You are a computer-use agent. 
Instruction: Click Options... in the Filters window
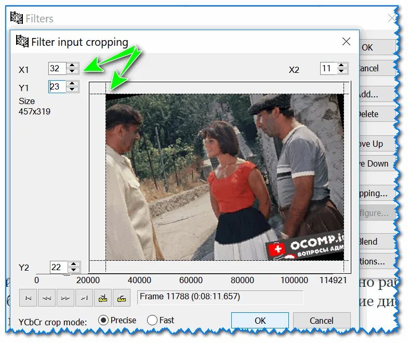pyautogui.click(x=377, y=261)
